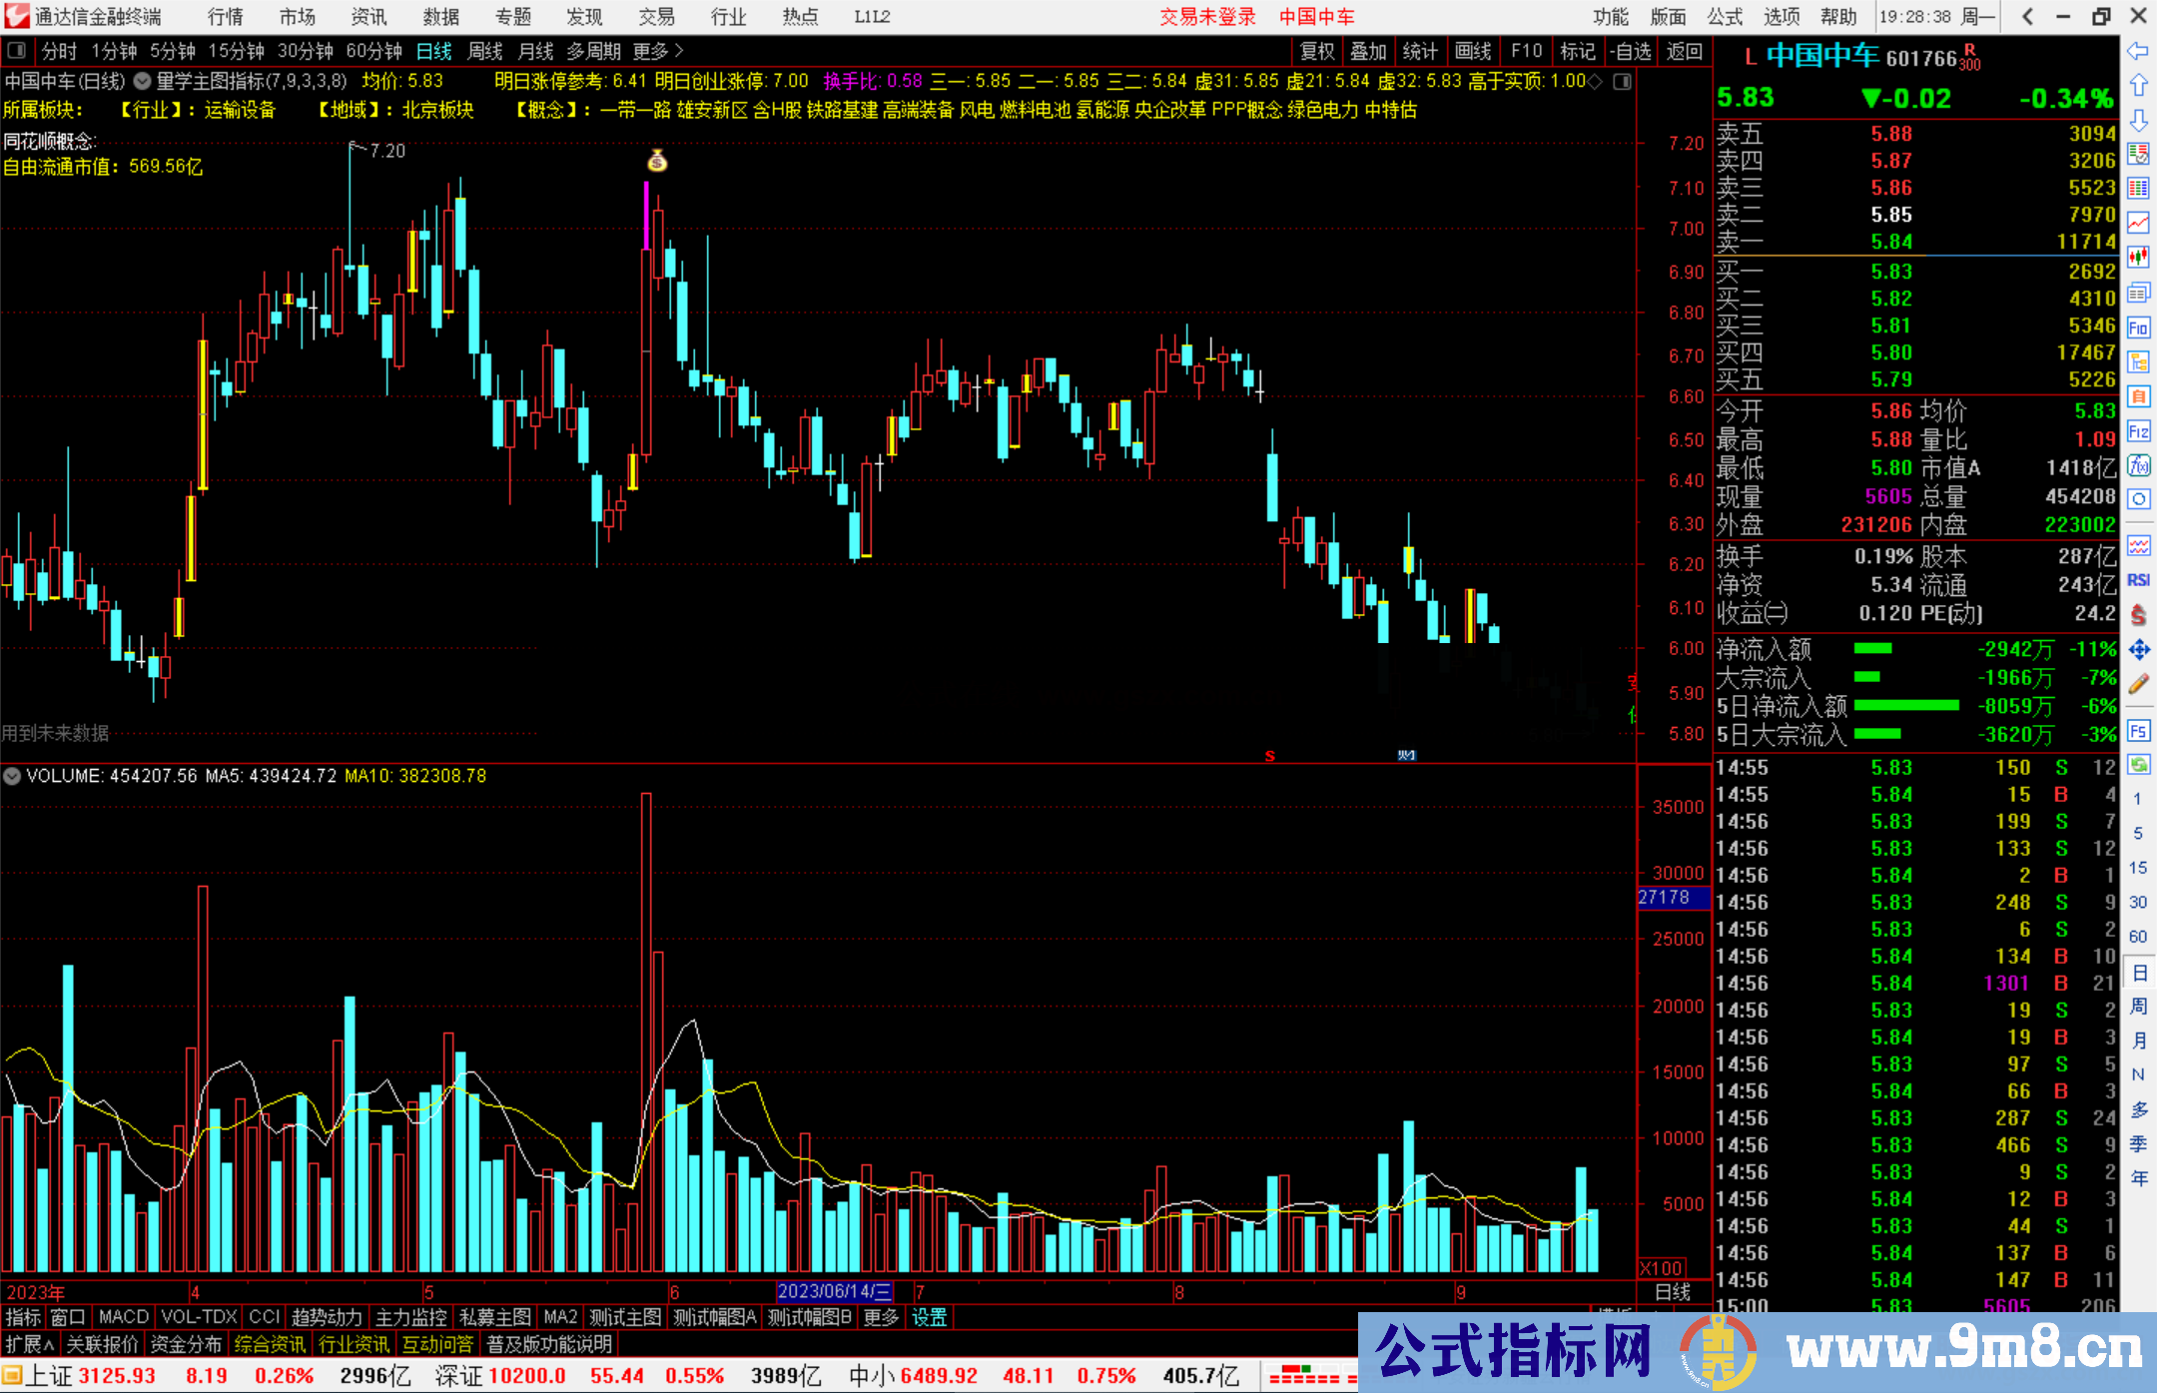Open the 标记 marker option
This screenshot has width=2157, height=1393.
1578,51
